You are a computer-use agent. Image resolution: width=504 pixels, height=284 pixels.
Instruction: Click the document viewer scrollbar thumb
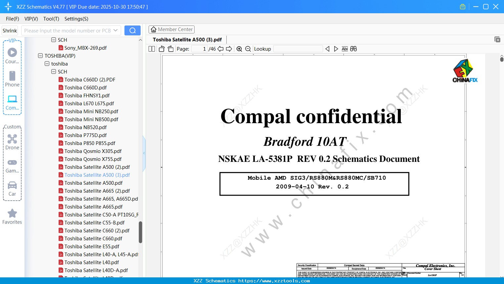[x=502, y=59]
